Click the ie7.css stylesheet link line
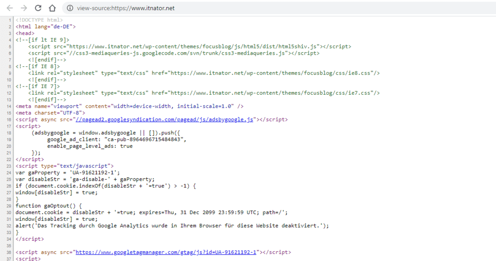 pyautogui.click(x=204, y=93)
